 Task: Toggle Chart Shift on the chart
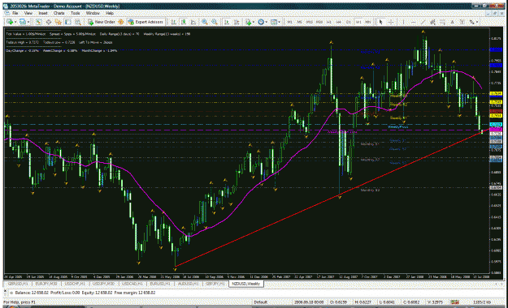(237, 22)
